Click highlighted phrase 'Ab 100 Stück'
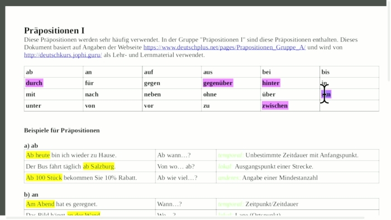Screen dimensions: 391x220 pos(44,178)
